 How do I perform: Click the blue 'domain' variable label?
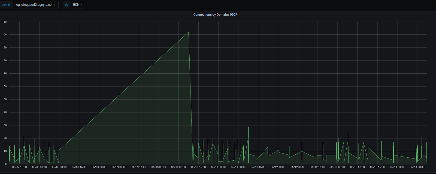7,5
